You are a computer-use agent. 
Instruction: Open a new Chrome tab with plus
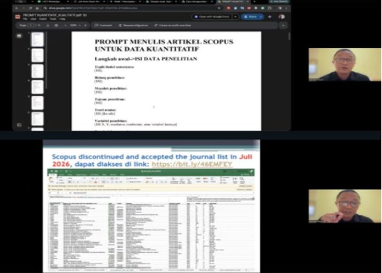coord(255,2)
